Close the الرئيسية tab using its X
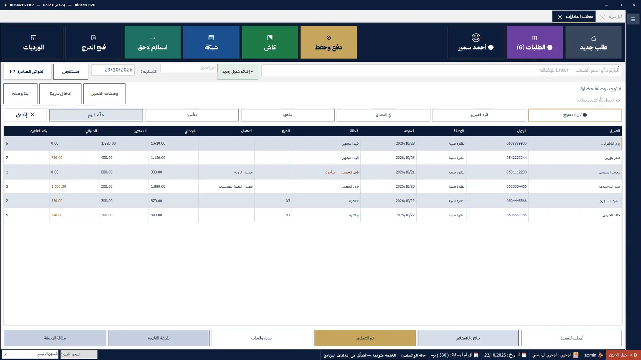Viewport: 641px width, 360px height. pyautogui.click(x=603, y=17)
